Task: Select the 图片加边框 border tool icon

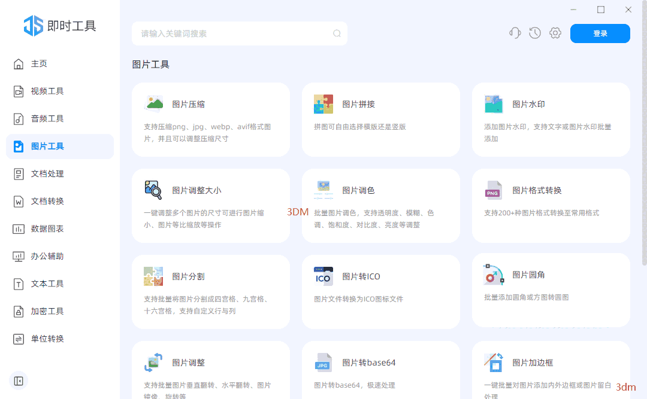Action: [493, 362]
